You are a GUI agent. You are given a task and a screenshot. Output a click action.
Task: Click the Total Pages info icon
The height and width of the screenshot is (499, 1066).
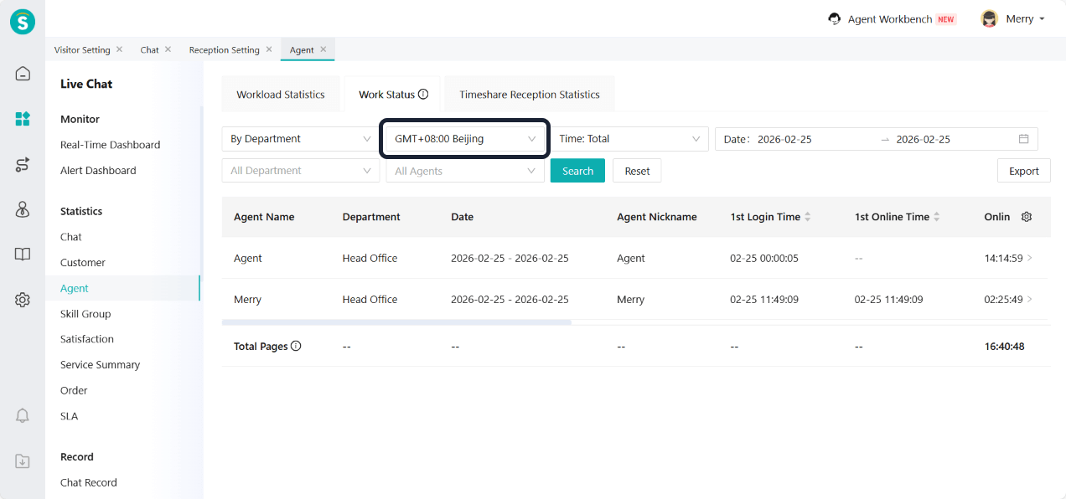[x=296, y=347]
